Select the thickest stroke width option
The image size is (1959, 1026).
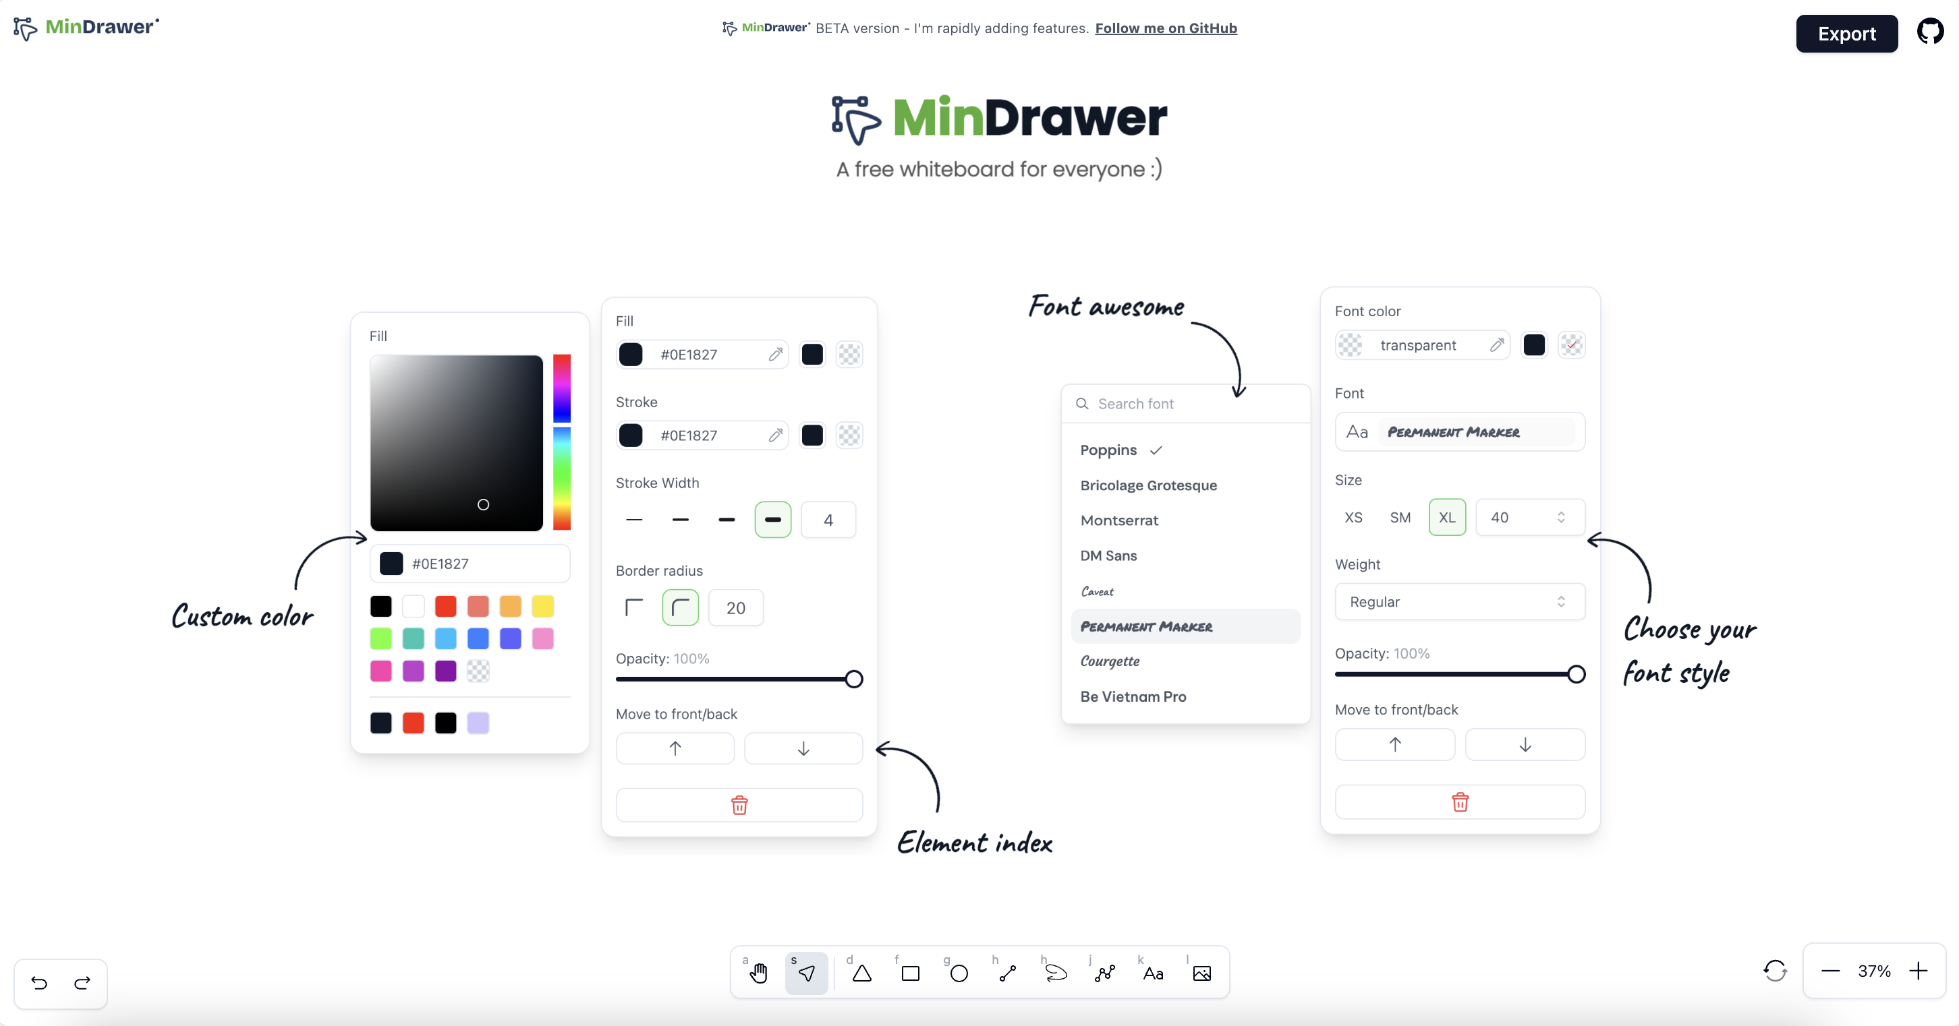coord(772,519)
